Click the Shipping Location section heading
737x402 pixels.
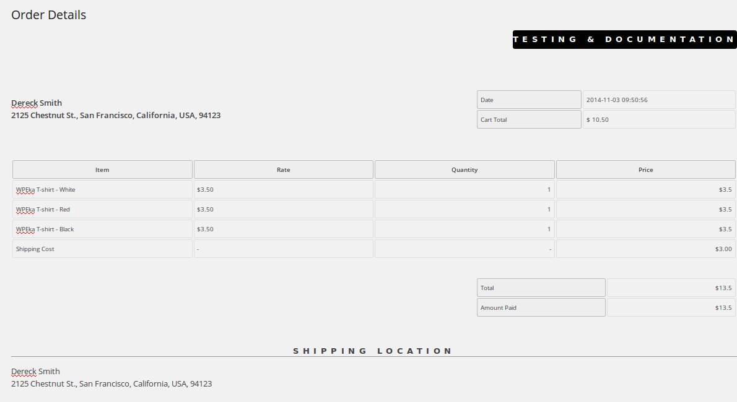[x=373, y=351]
